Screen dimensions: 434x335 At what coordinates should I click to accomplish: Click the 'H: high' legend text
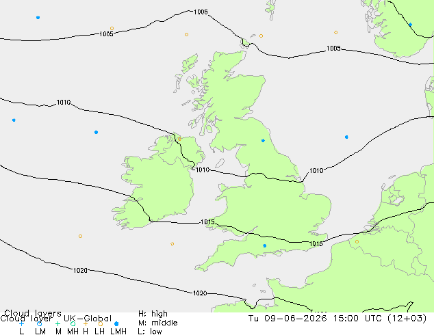[153, 314]
